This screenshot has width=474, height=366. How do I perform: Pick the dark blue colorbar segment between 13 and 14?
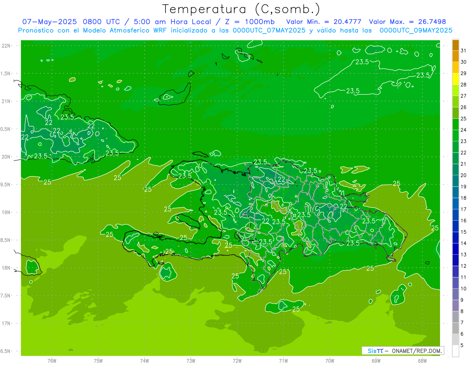click(x=455, y=249)
